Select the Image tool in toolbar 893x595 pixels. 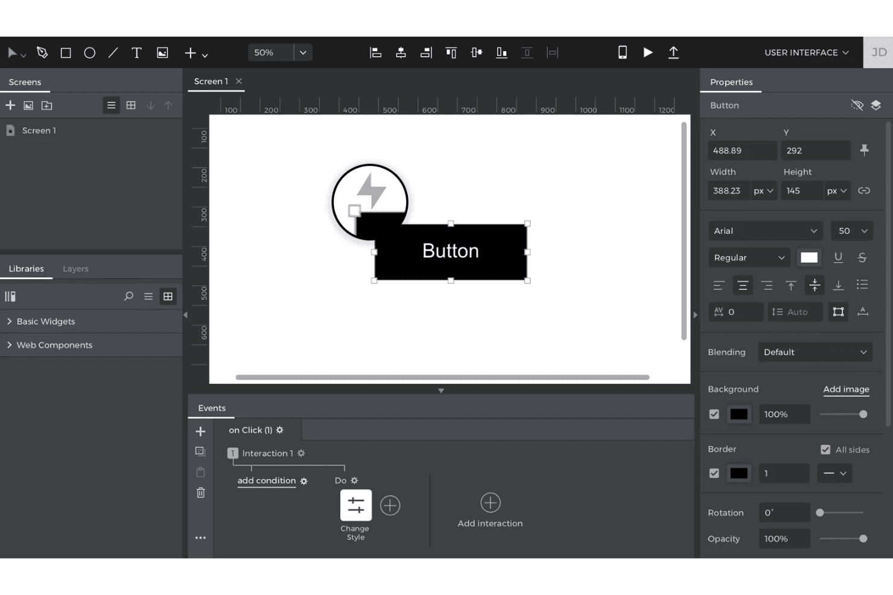162,52
